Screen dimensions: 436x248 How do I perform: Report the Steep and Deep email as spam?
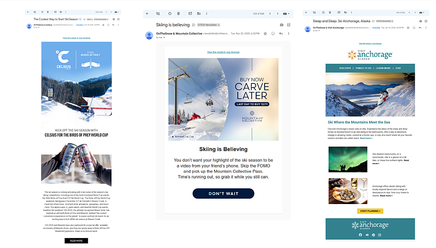(x=323, y=12)
